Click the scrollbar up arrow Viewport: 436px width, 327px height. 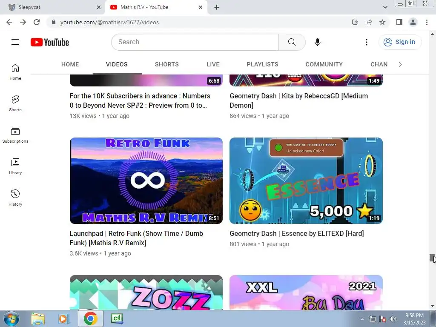click(432, 34)
